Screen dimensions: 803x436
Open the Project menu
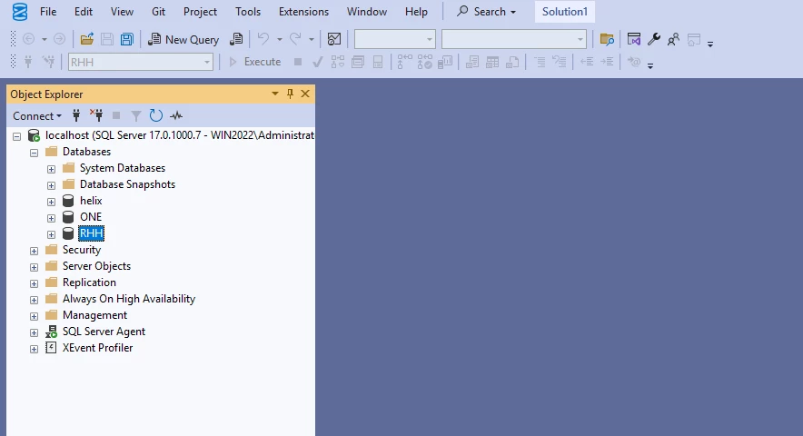[200, 12]
